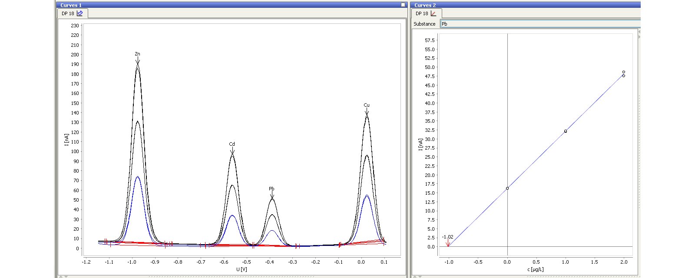Open the Substance dropdown showing Pb
This screenshot has height=278, width=695.
tap(540, 24)
